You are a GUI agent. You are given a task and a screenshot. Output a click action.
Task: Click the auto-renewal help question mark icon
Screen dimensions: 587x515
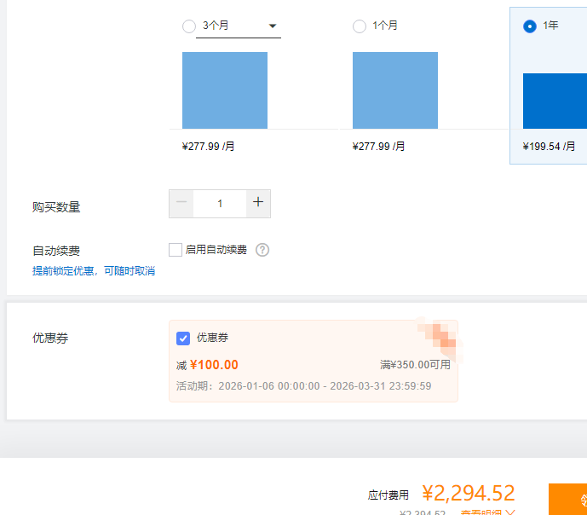262,250
